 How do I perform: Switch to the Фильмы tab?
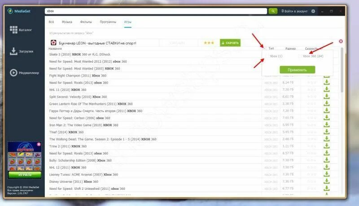(86, 21)
